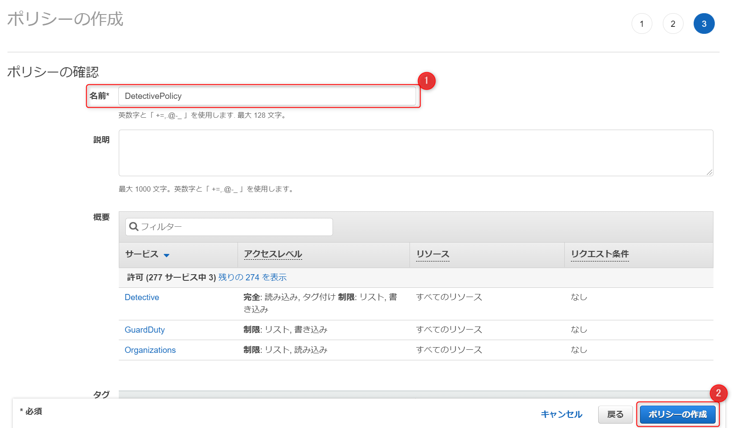Click the 説明 description text area
The width and height of the screenshot is (735, 428).
tap(415, 152)
